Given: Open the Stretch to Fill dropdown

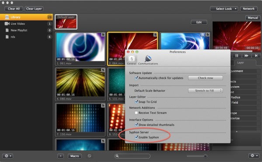Looking at the screenshot, I should tap(205, 91).
